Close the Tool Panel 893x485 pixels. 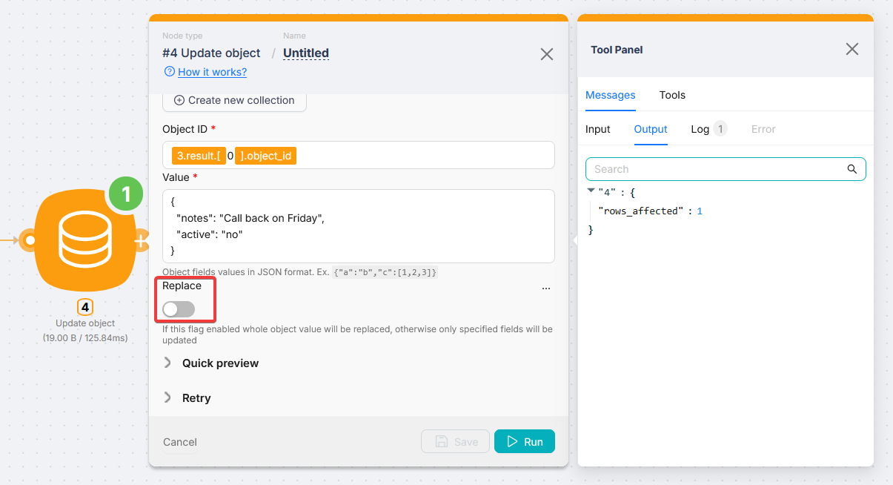(852, 50)
